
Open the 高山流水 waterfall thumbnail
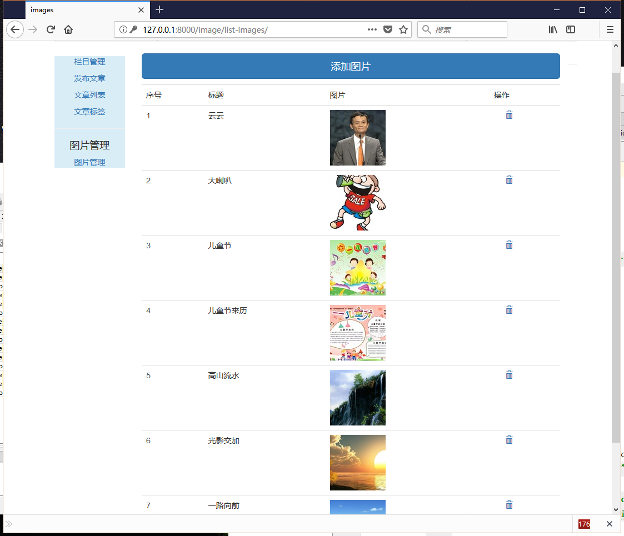(x=357, y=398)
